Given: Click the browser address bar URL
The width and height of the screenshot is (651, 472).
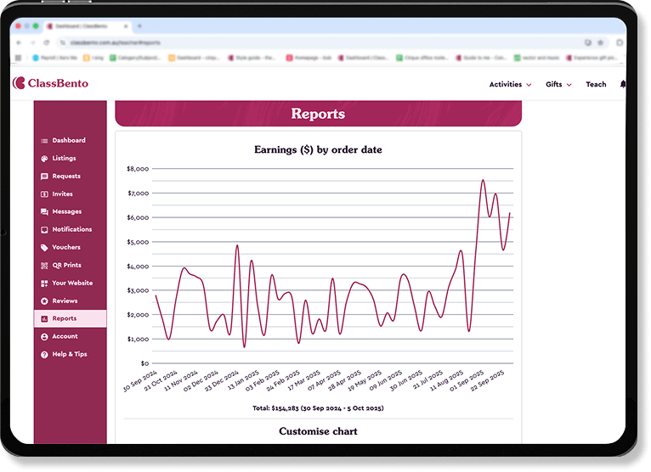Looking at the screenshot, I should (x=115, y=42).
